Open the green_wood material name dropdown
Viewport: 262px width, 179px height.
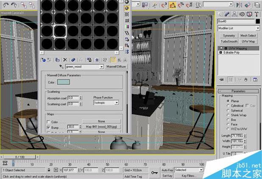[x=101, y=67]
